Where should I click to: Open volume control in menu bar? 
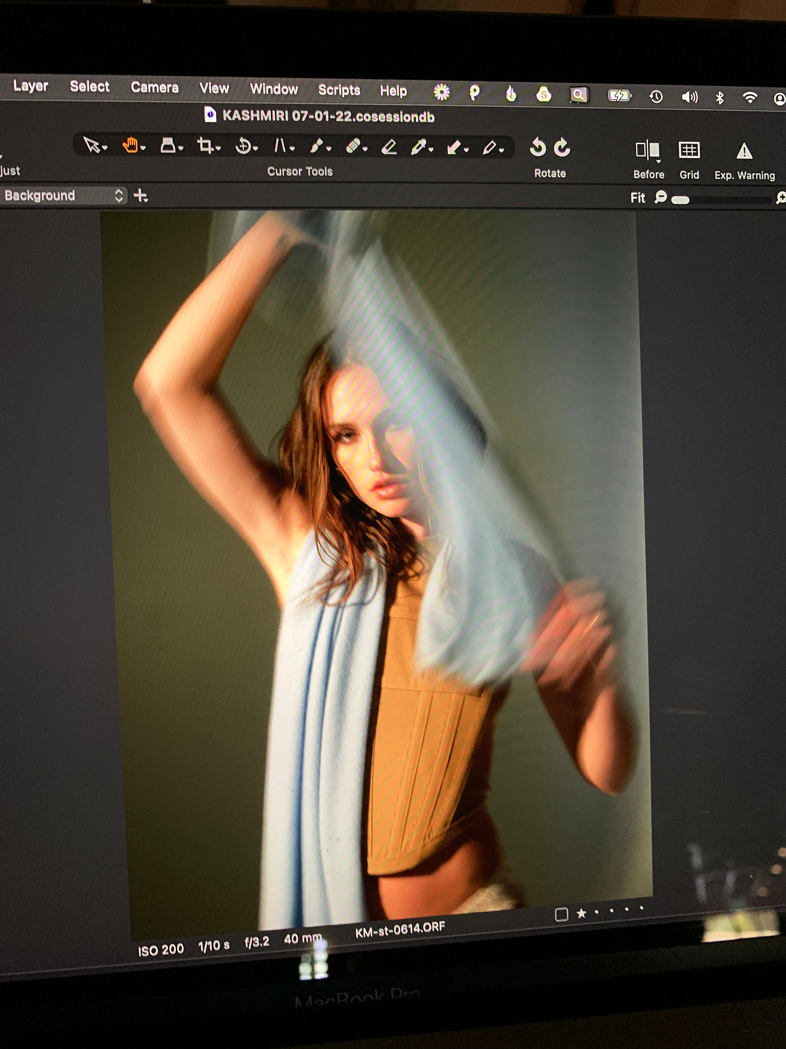(689, 97)
